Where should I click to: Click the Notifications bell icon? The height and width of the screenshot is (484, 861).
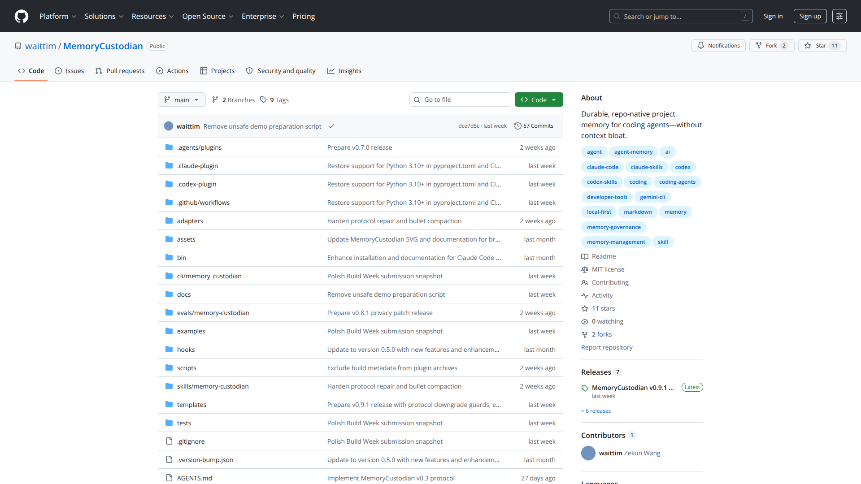pyautogui.click(x=701, y=46)
